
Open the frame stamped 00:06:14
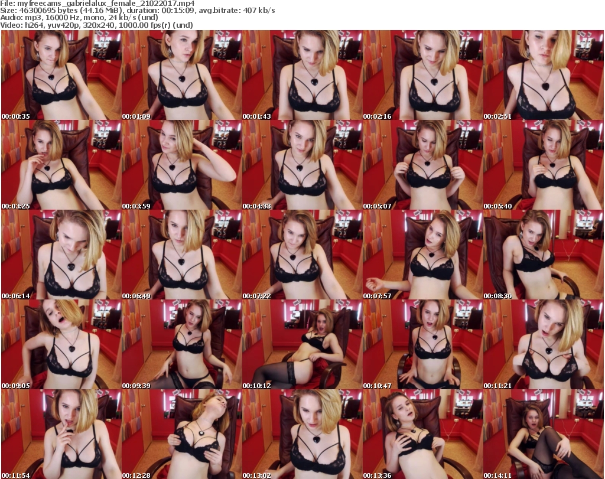click(61, 255)
